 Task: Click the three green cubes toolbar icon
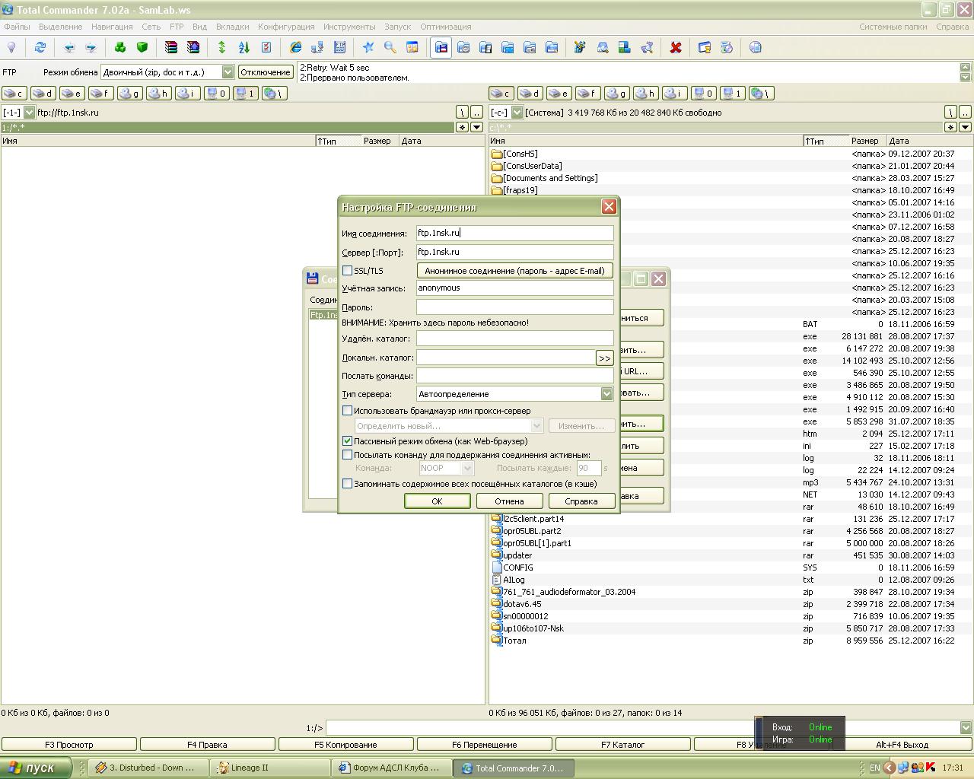(120, 47)
